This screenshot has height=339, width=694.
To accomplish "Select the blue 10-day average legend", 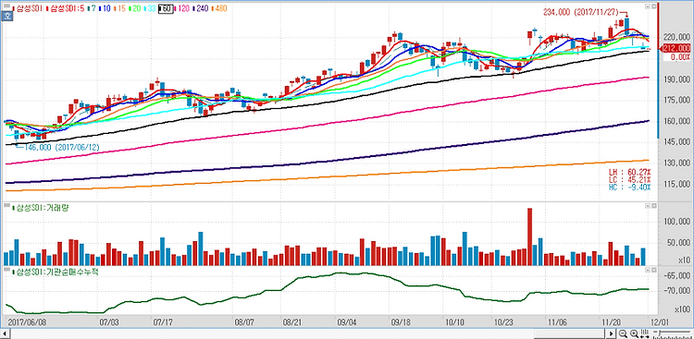I will [105, 8].
